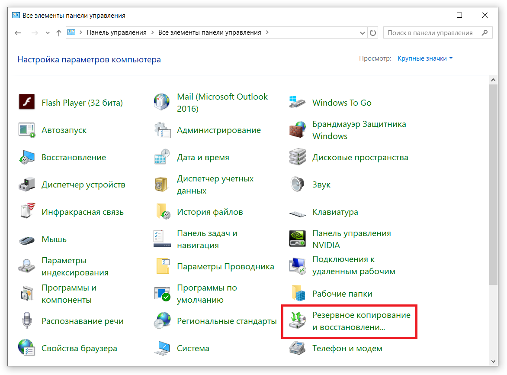Click the scrollbar up arrow
This screenshot has width=507, height=375.
point(493,80)
